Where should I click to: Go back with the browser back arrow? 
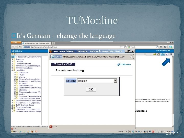click(13, 47)
